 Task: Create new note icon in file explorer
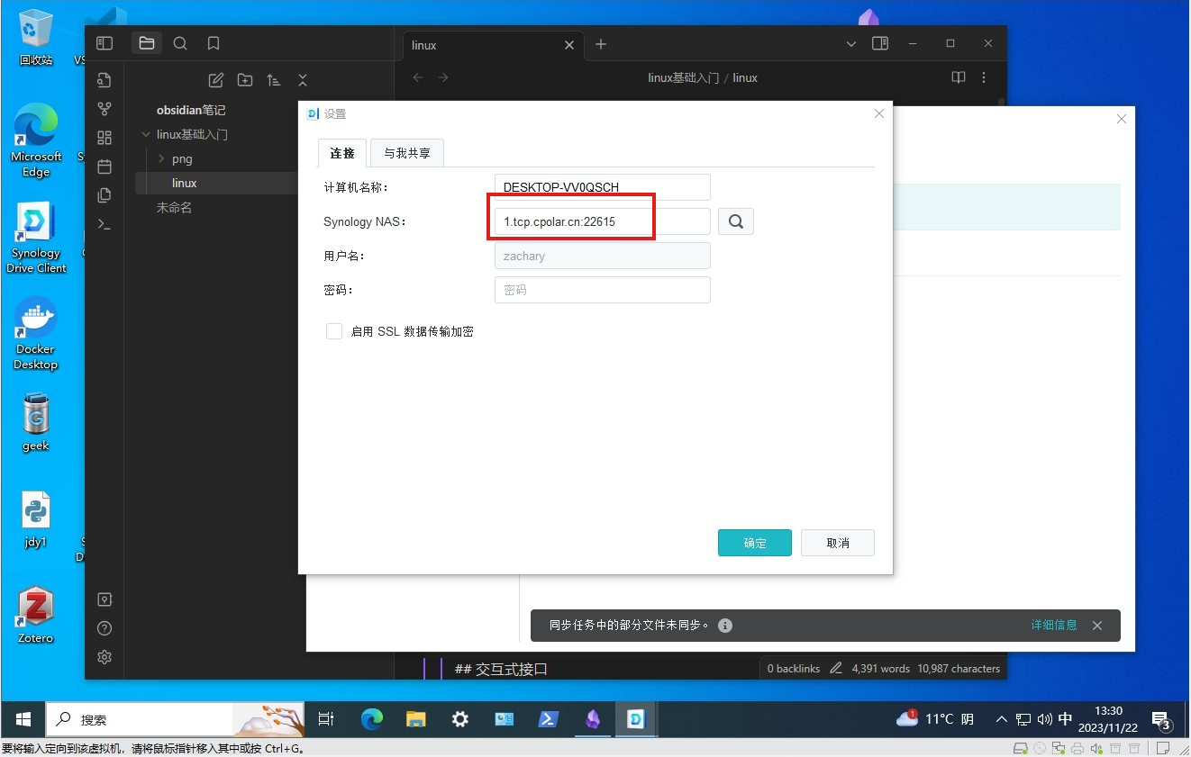click(216, 80)
